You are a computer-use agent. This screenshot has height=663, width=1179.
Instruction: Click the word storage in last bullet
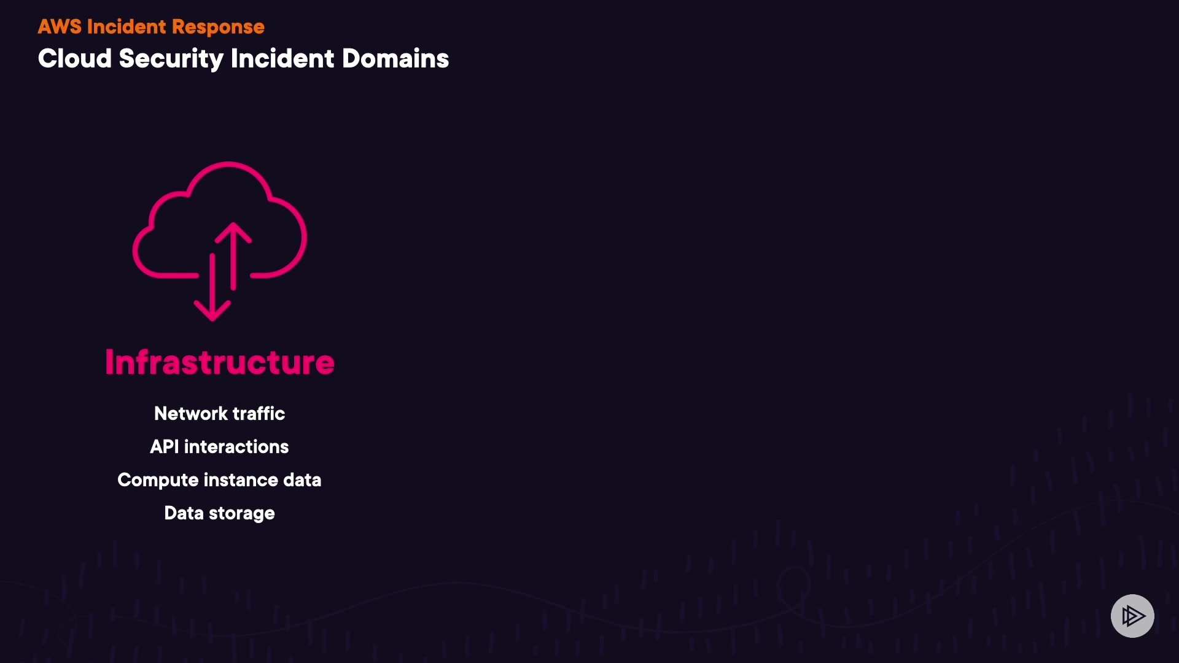tap(241, 513)
